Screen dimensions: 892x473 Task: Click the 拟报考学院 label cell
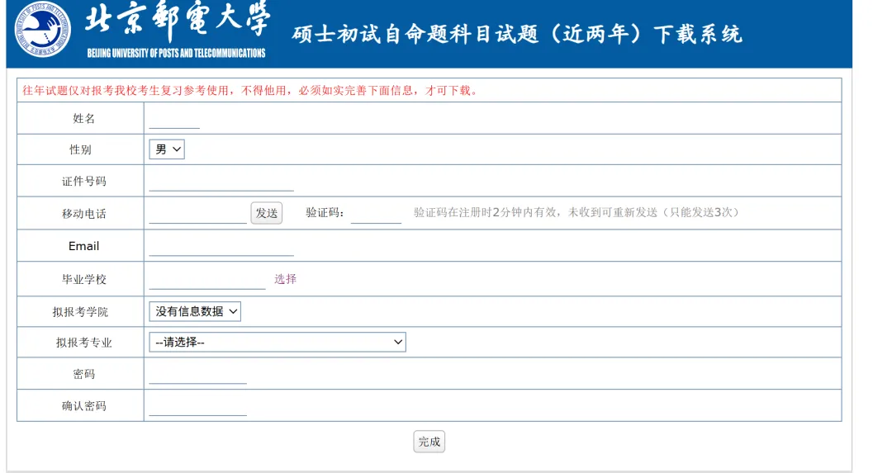pos(80,311)
